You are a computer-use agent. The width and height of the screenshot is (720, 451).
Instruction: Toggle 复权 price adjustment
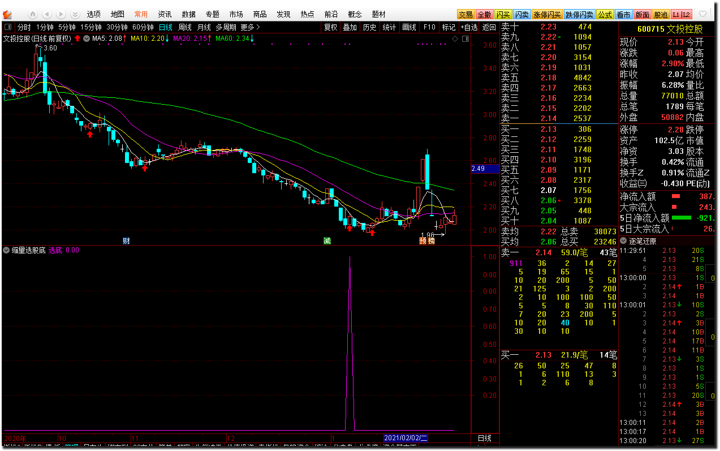click(330, 27)
